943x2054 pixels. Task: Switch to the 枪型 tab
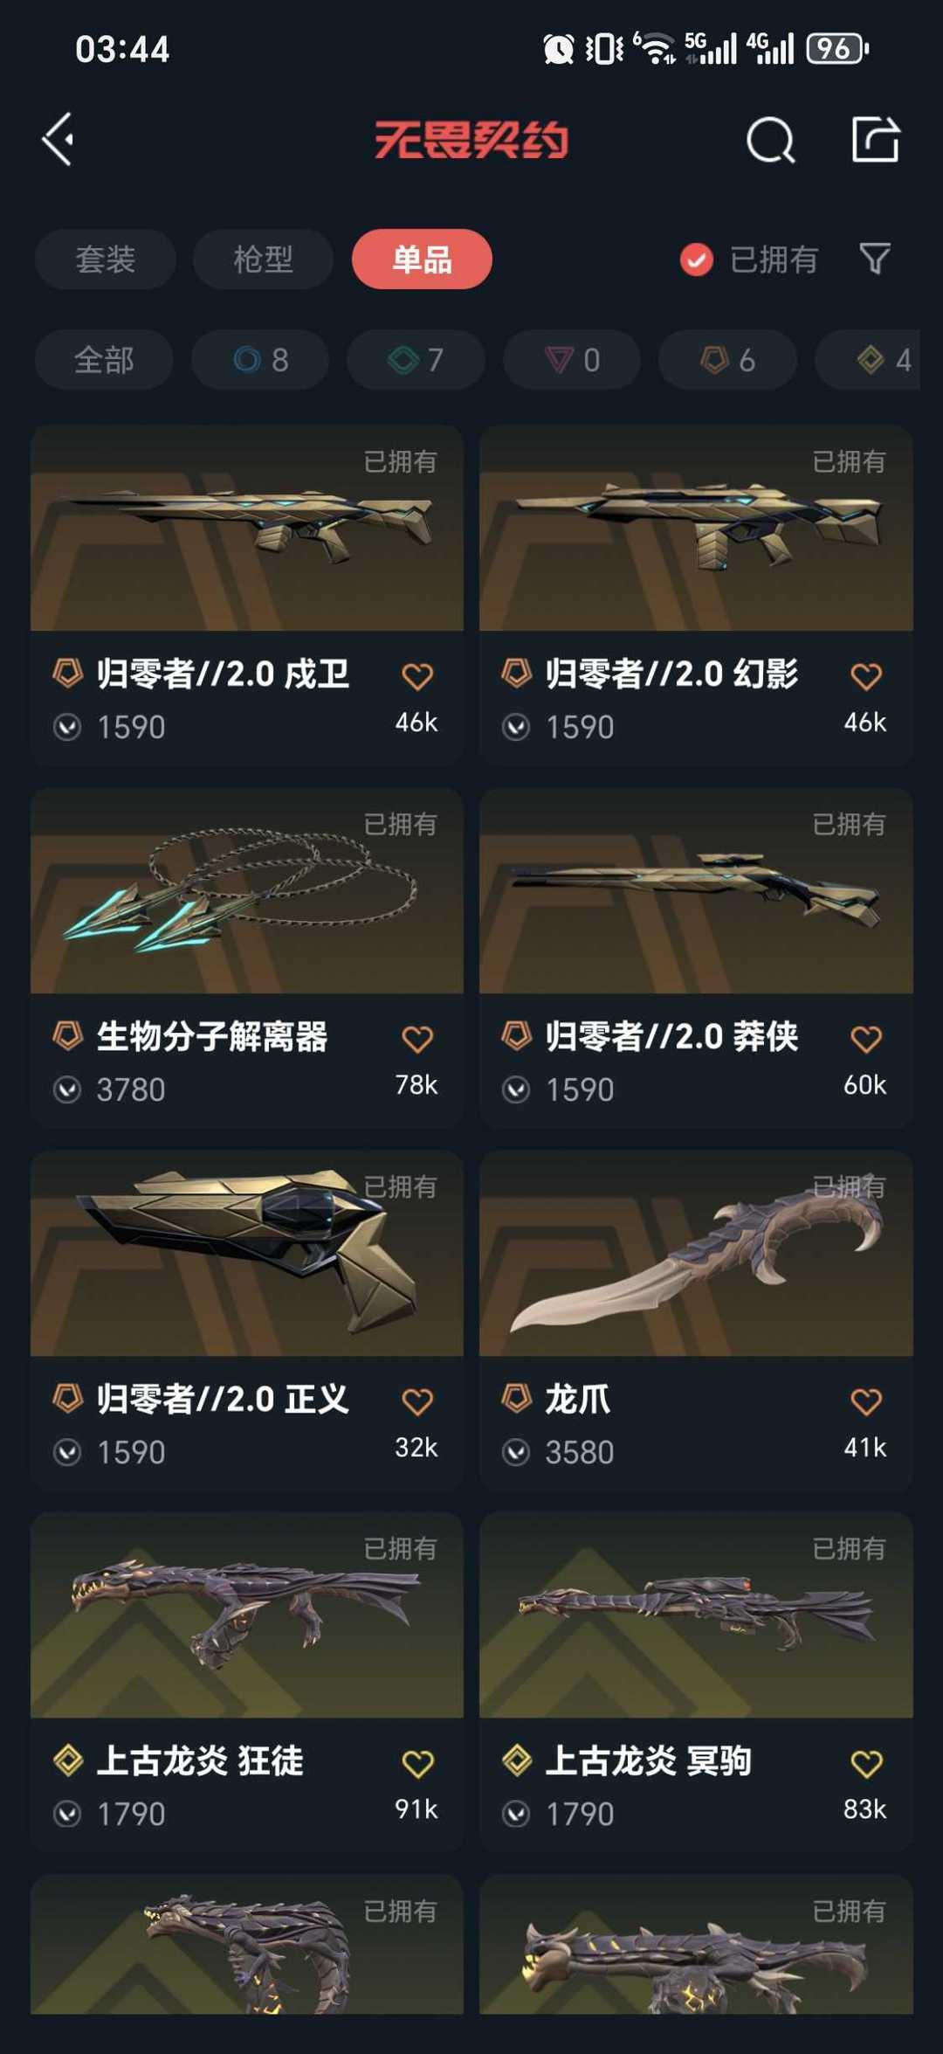[263, 259]
